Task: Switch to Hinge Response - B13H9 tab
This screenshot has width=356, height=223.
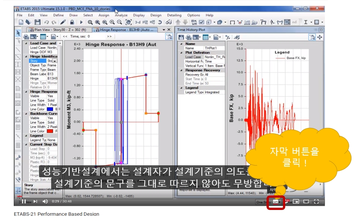Action: point(126,30)
